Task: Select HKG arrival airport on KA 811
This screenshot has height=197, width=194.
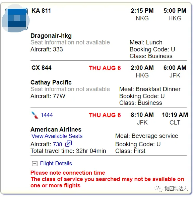Action: coord(175,18)
